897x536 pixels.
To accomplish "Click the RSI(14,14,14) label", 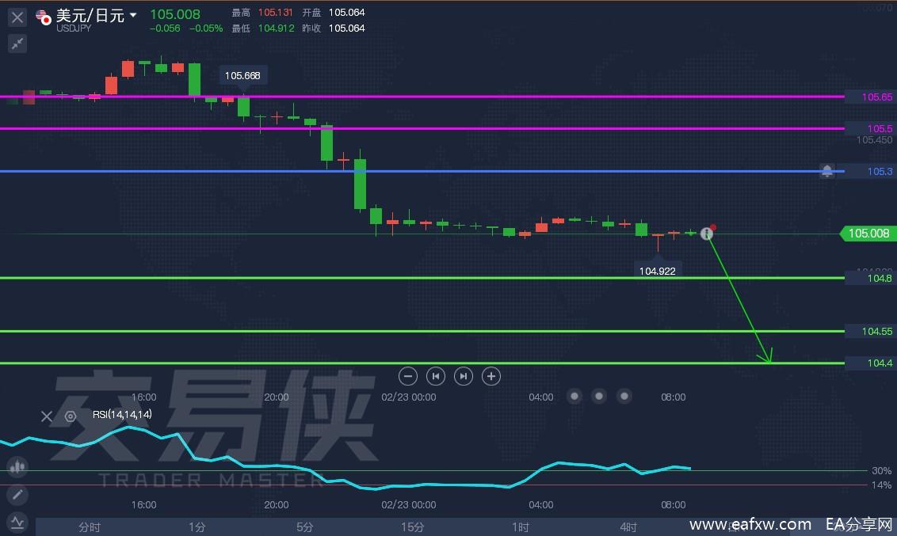I will (x=122, y=414).
